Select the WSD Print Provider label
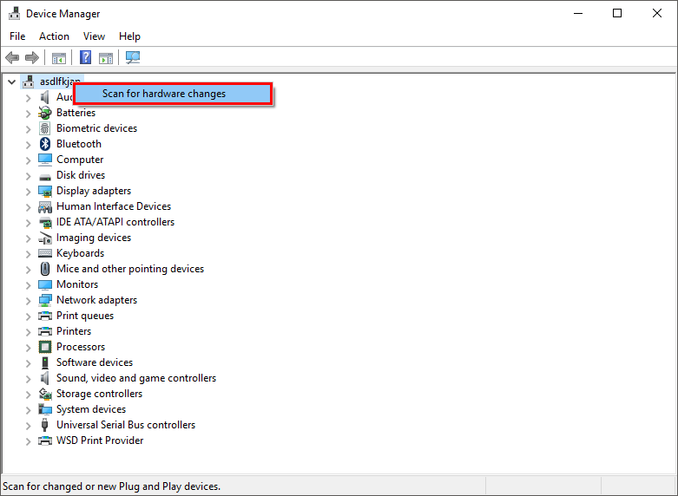This screenshot has height=496, width=678. click(100, 441)
